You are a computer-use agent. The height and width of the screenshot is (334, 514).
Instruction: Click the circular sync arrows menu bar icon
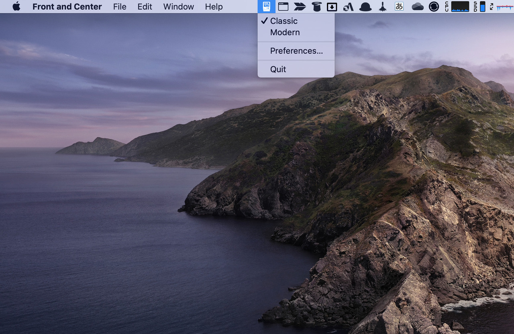(x=434, y=6)
